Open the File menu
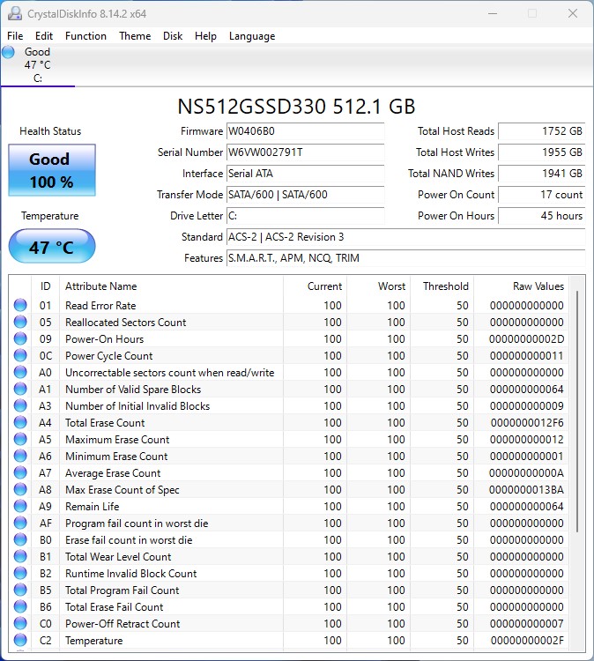594x661 pixels. point(15,36)
